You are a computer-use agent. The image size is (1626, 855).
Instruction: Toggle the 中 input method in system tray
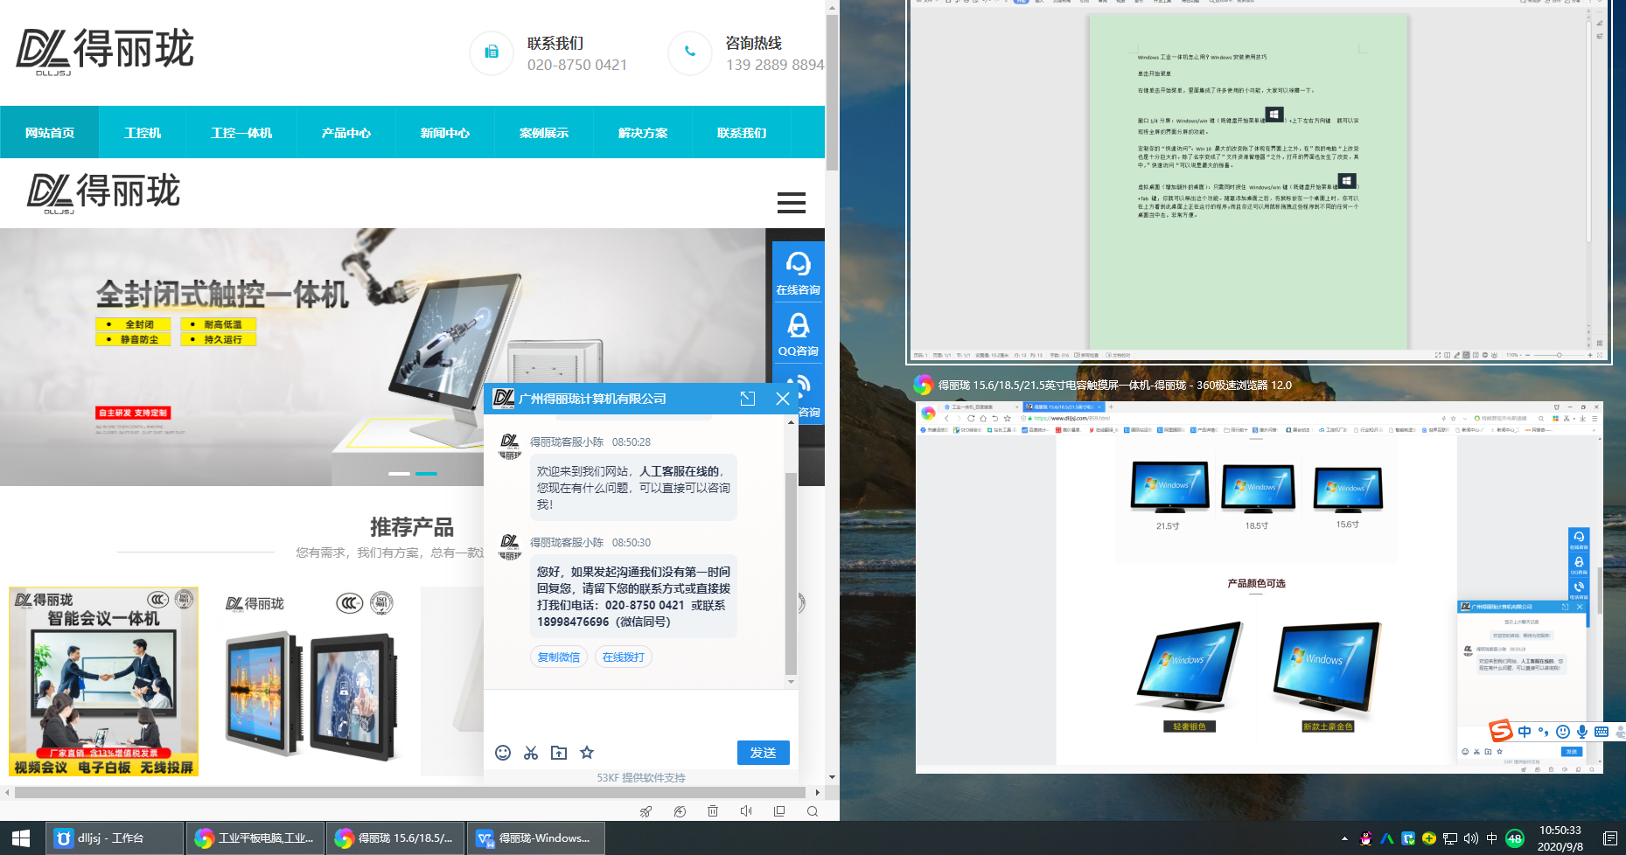pyautogui.click(x=1492, y=838)
